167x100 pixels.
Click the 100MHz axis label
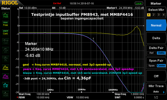(113, 90)
